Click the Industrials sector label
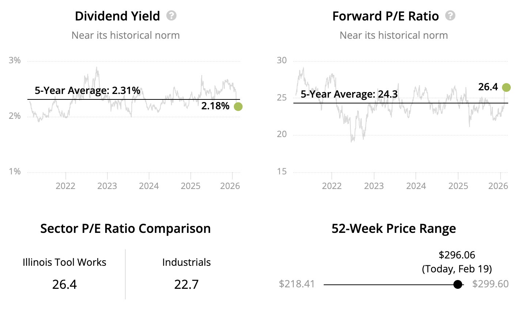The image size is (521, 310). click(186, 262)
